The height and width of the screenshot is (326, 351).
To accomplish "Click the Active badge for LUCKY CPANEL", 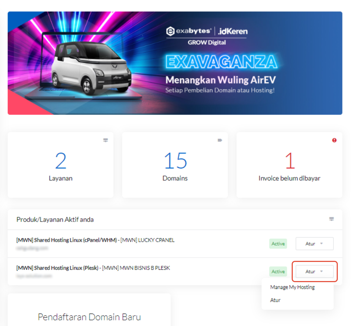I will tap(278, 244).
